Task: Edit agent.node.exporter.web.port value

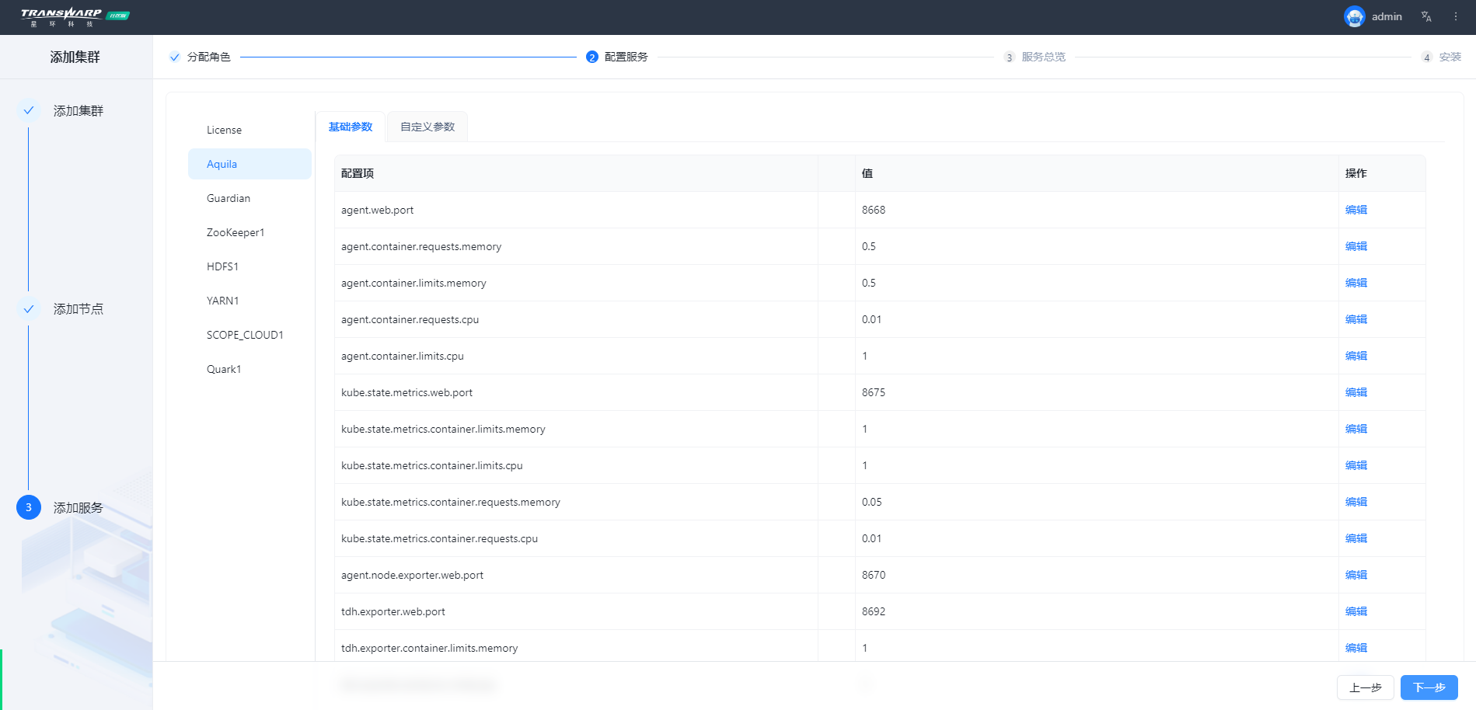Action: 1356,575
